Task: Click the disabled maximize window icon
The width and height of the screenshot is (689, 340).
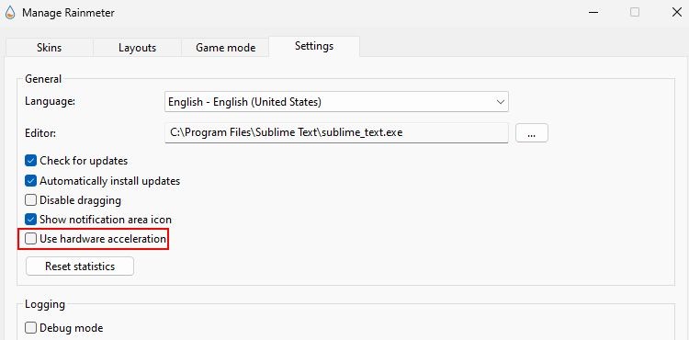Action: click(x=635, y=12)
